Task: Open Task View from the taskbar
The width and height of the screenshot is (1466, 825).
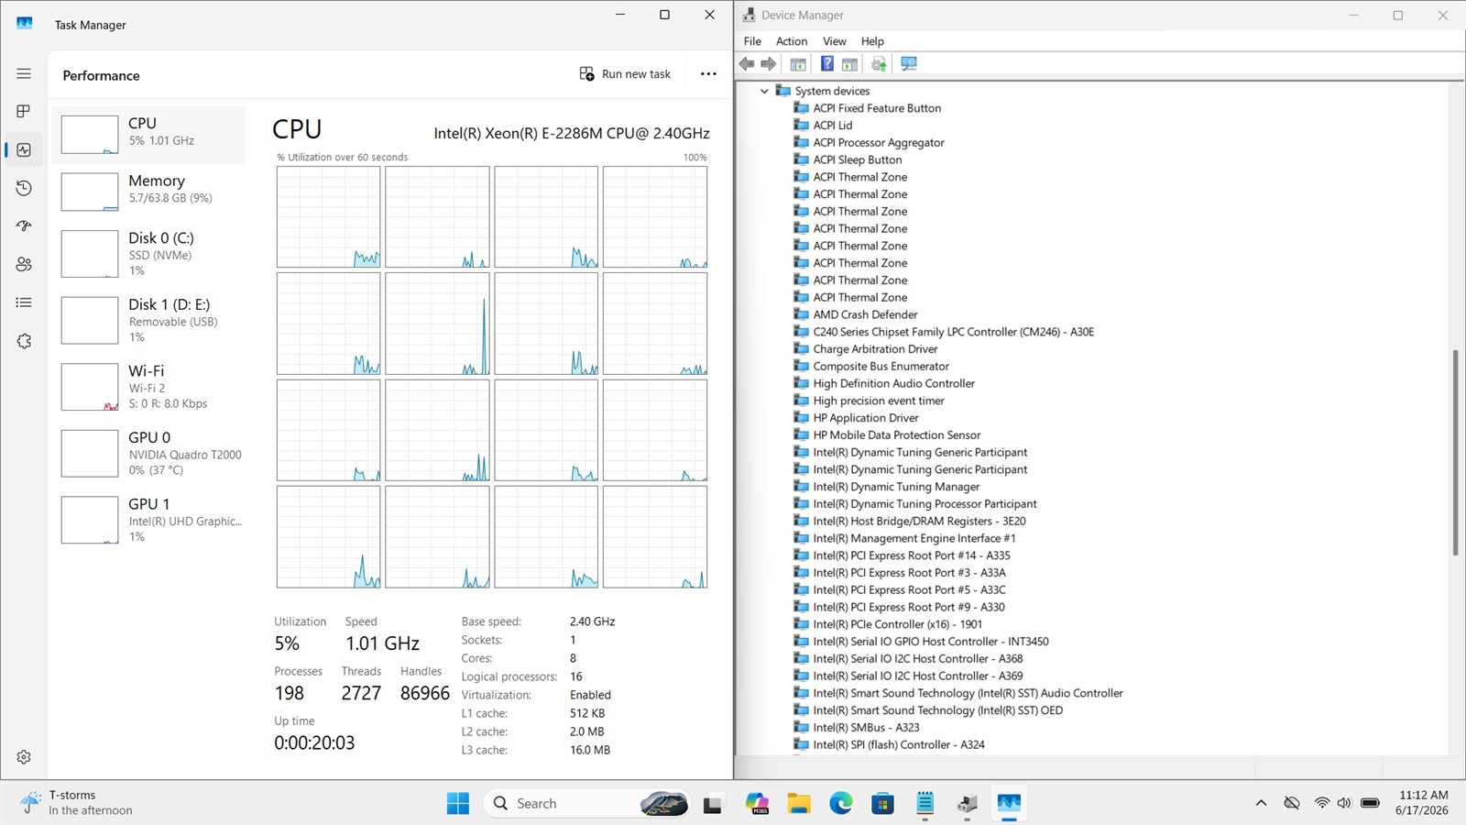Action: tap(713, 804)
